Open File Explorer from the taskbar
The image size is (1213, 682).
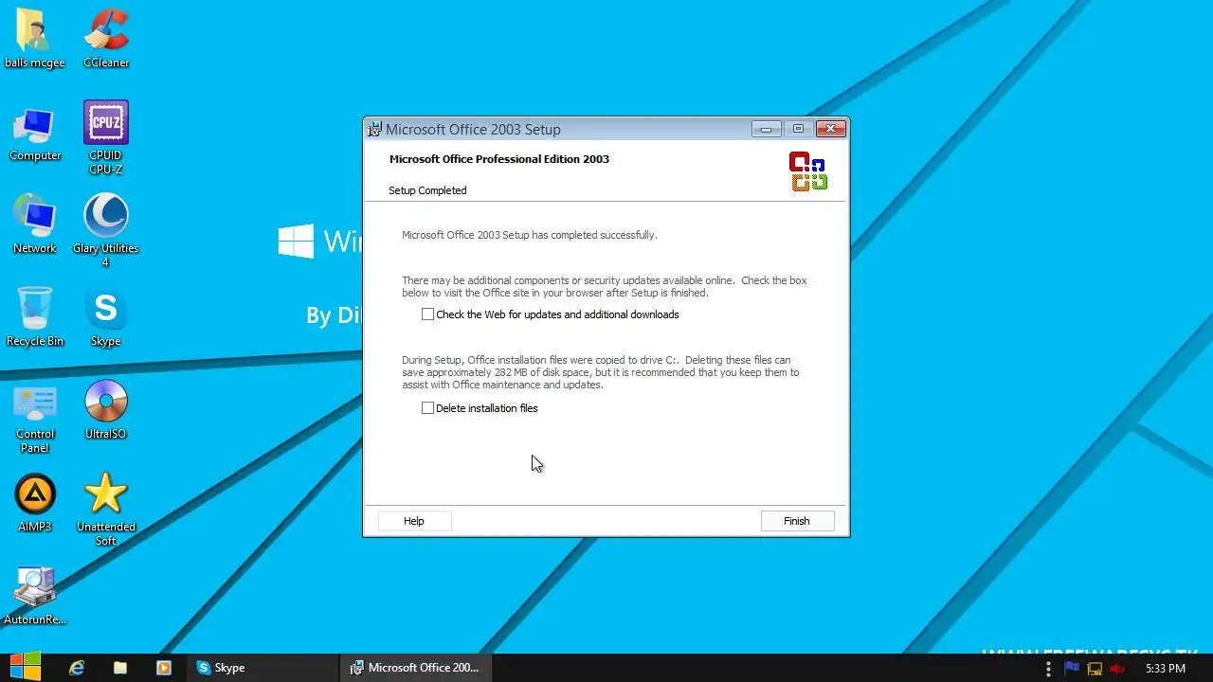coord(120,668)
